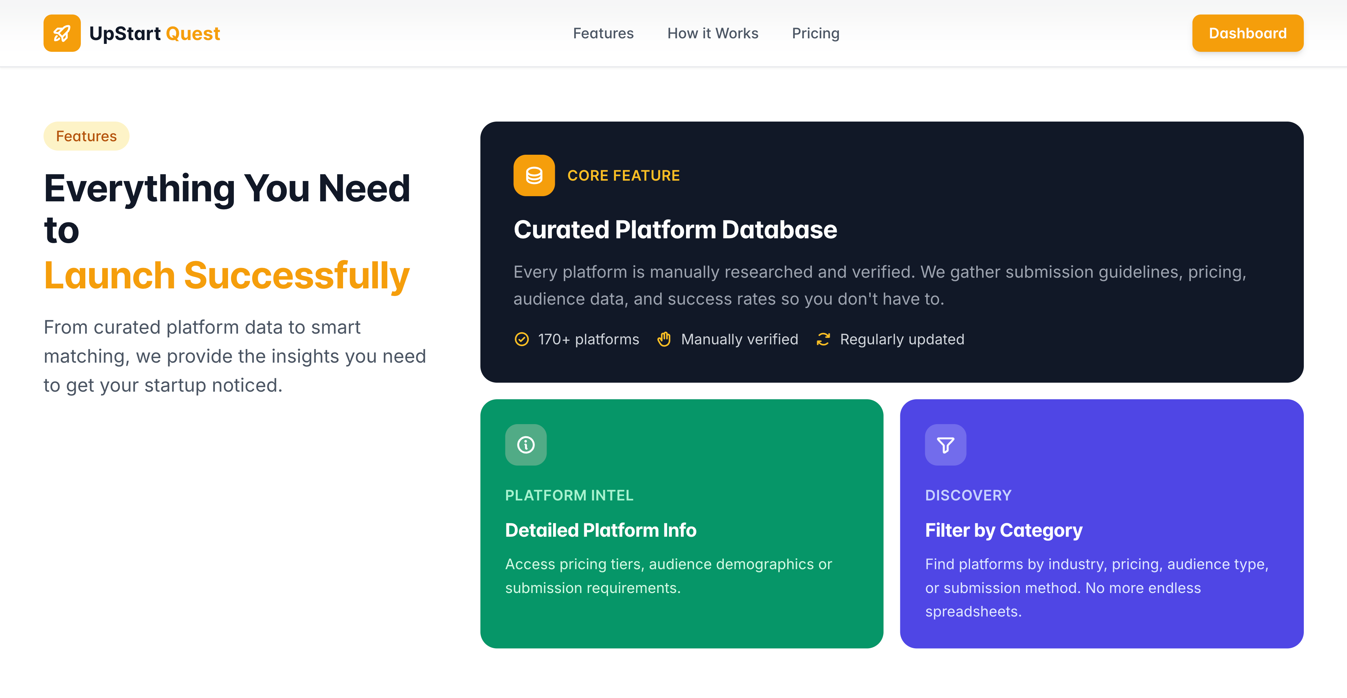Click the Detailed Platform Info title
This screenshot has width=1347, height=698.
coord(600,530)
